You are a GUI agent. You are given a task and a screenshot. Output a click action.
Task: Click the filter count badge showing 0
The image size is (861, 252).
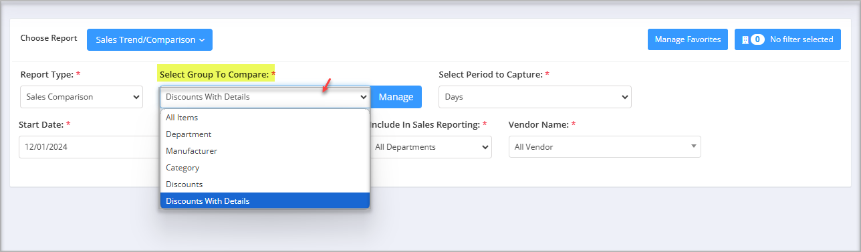(x=757, y=39)
